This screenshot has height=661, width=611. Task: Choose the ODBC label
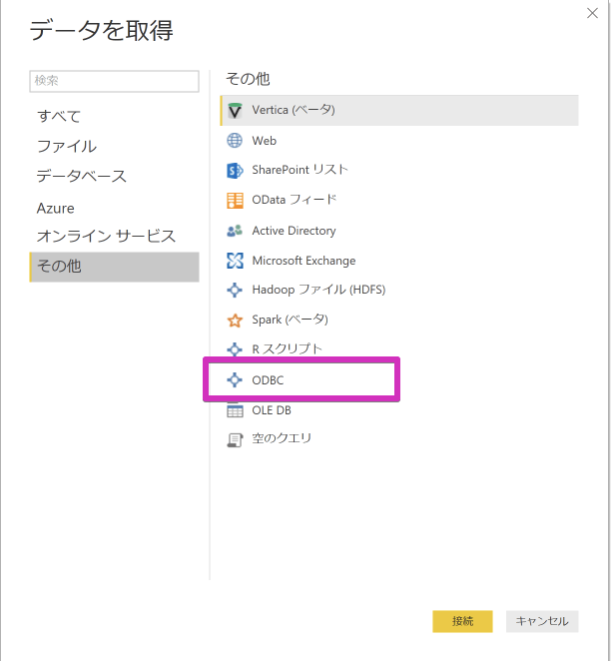coord(268,380)
